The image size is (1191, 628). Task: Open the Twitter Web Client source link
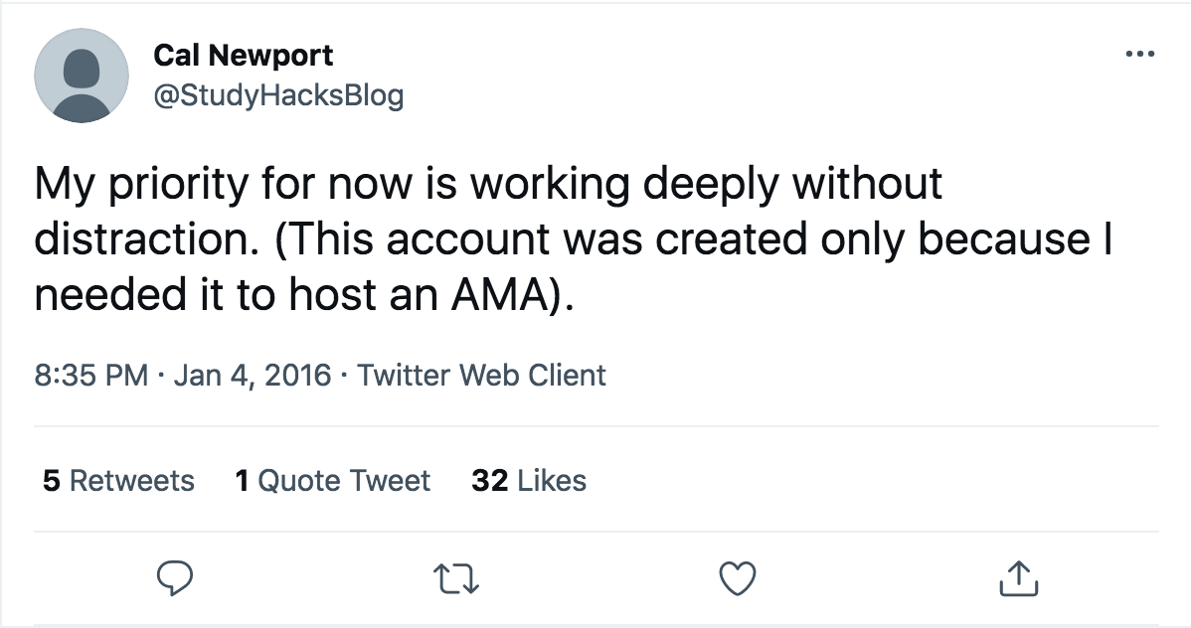[x=481, y=375]
